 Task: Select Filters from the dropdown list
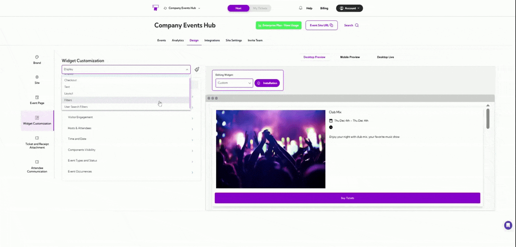tap(125, 100)
